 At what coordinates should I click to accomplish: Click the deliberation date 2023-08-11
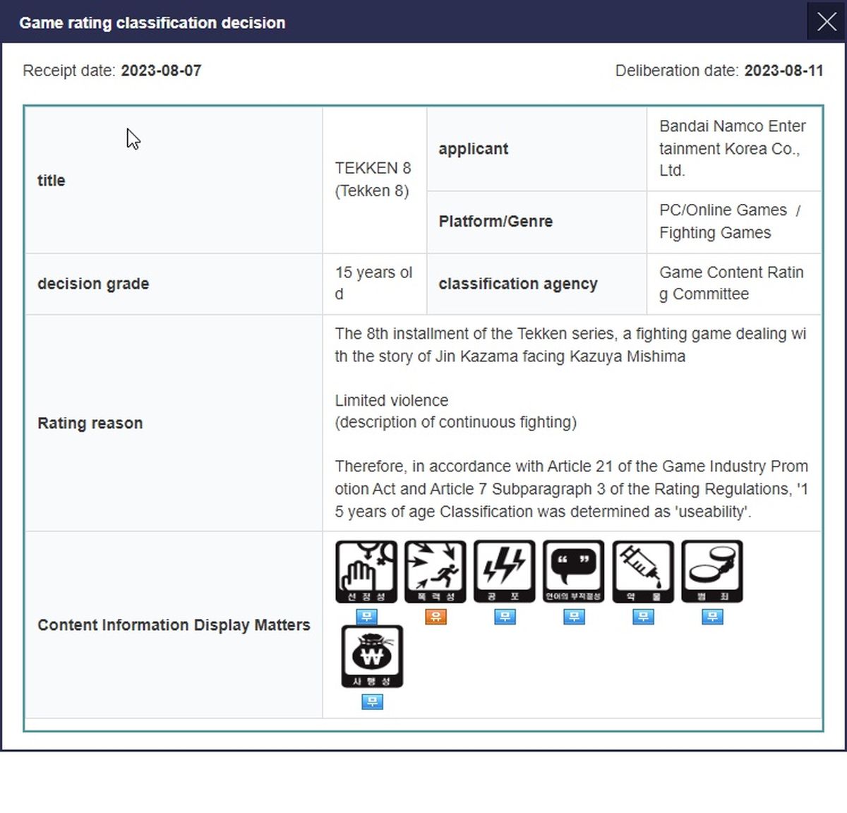(x=783, y=71)
